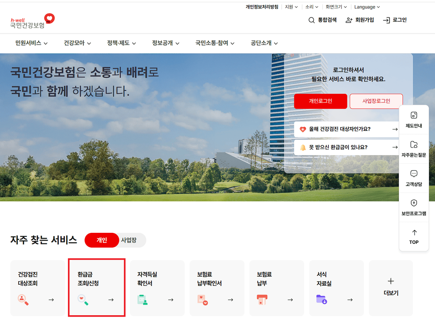
Task: Click 건강검진 대상조회 card title
Action: [28, 279]
